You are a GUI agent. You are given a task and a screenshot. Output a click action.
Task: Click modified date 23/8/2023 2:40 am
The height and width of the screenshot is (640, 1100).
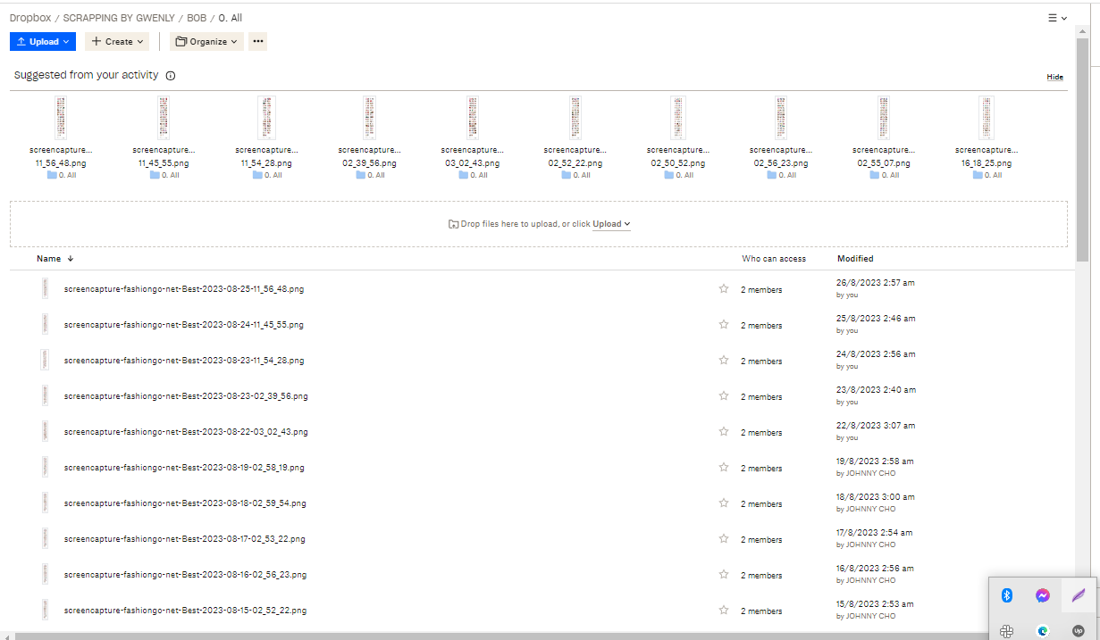pos(876,390)
